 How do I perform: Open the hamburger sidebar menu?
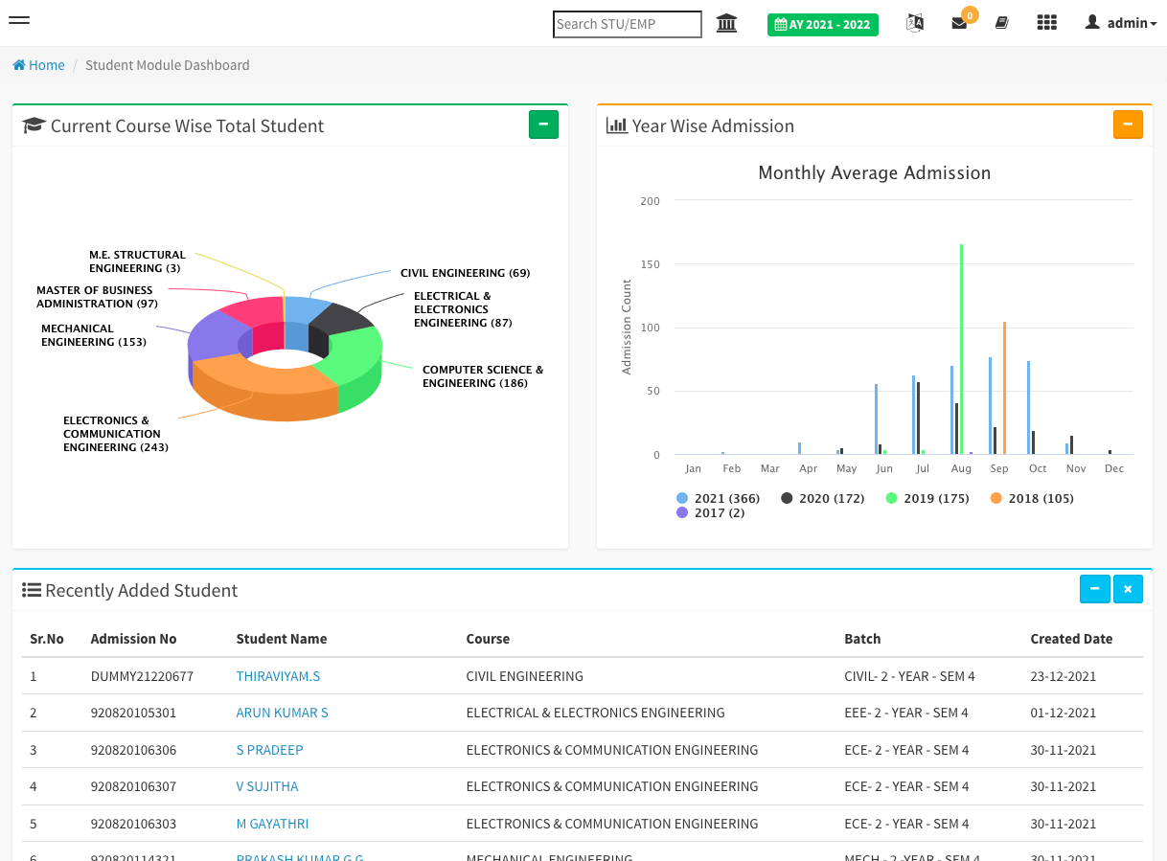click(18, 20)
